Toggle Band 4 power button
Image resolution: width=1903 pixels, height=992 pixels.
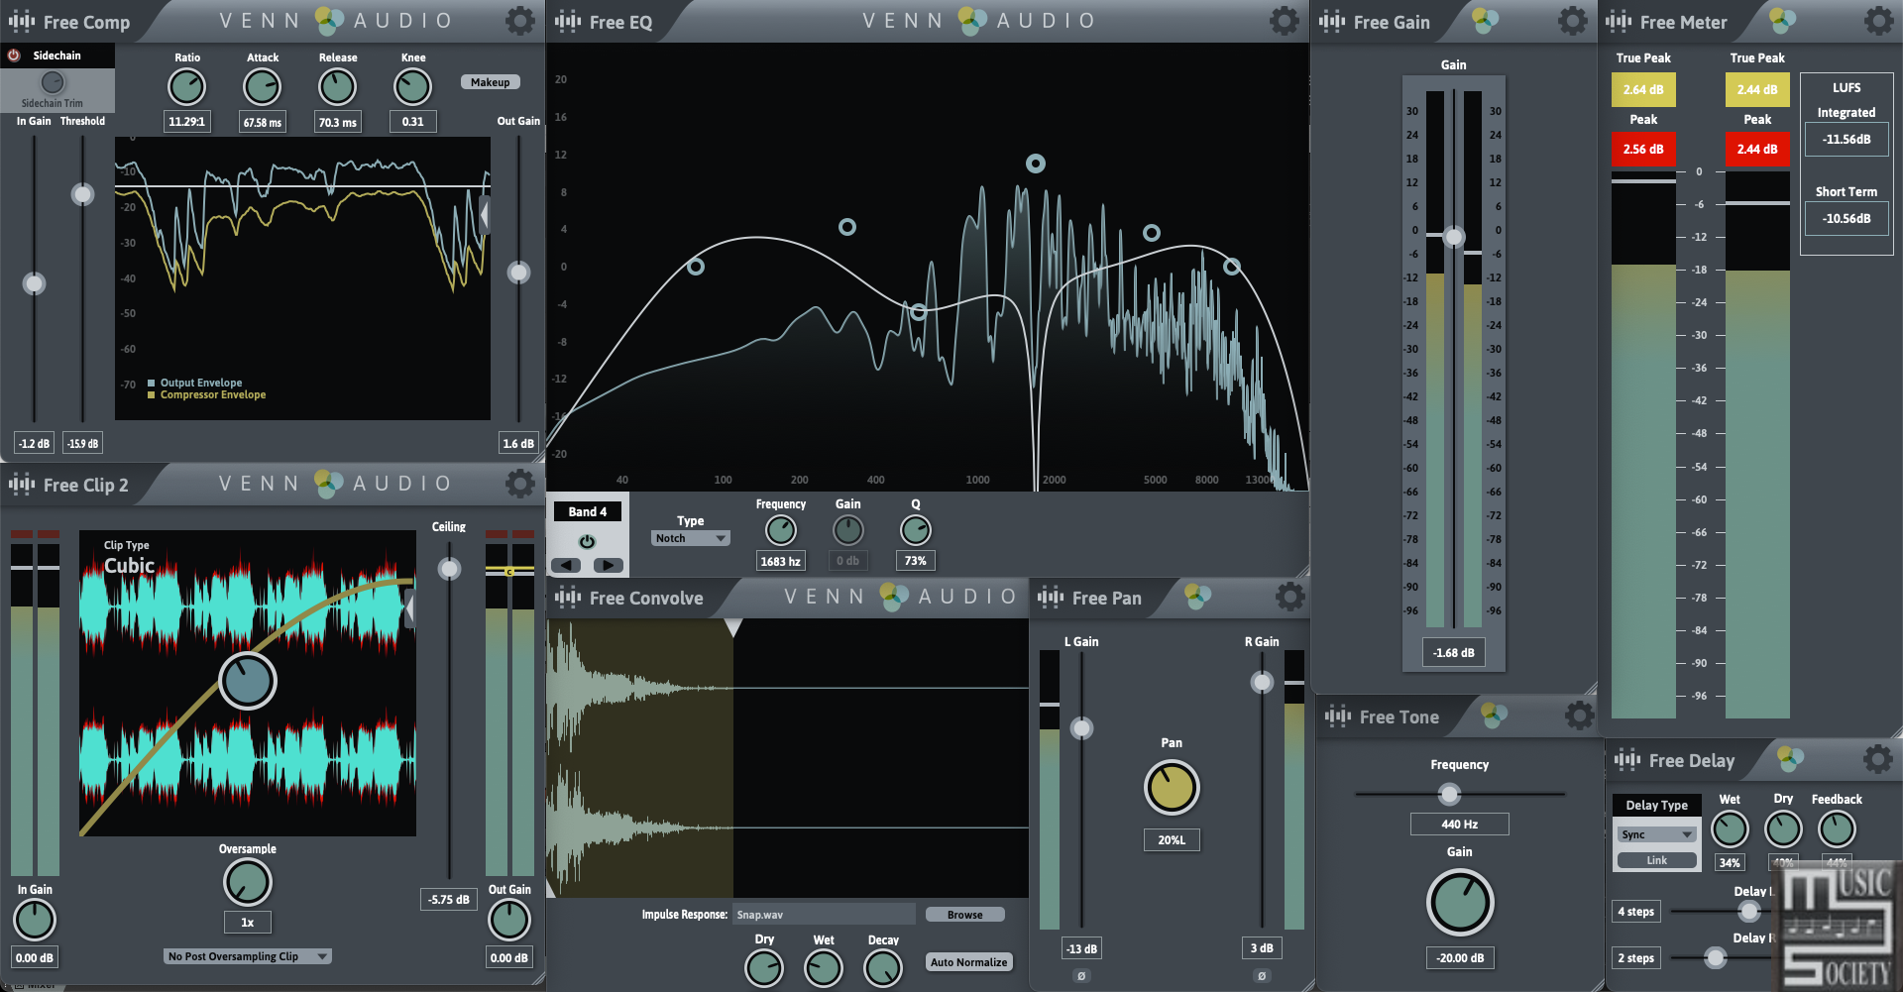(x=587, y=541)
